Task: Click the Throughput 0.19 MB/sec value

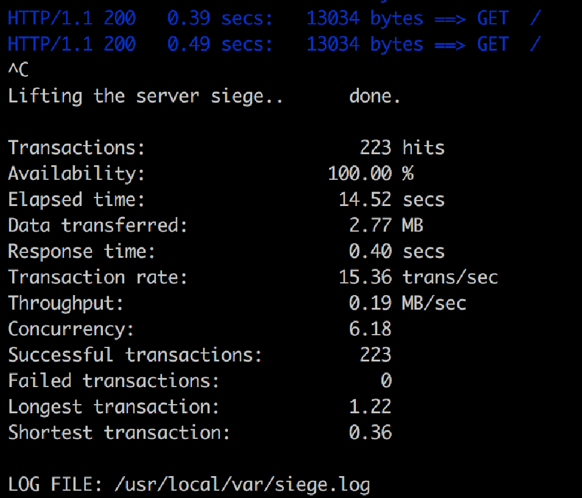Action: 408,303
